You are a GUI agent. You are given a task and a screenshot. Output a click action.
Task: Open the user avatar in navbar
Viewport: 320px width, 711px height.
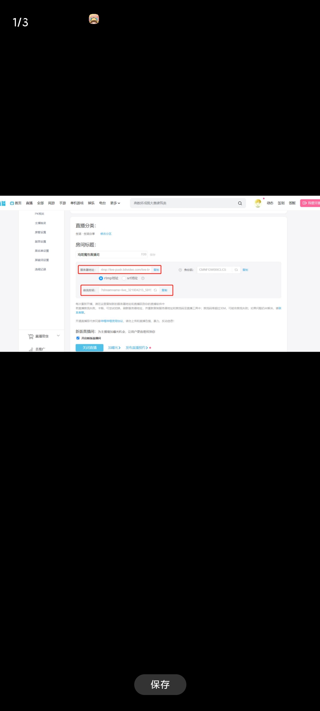258,203
